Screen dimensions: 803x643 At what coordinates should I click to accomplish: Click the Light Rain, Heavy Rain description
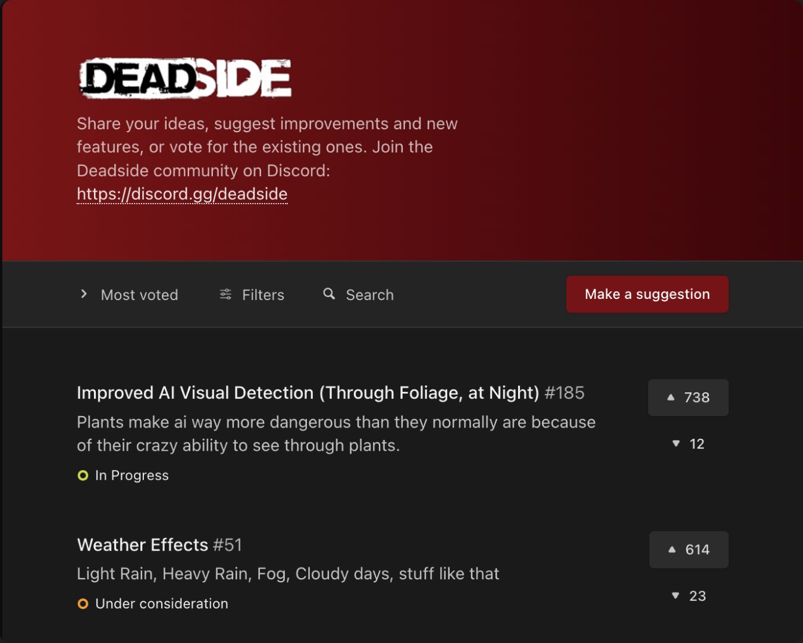(x=288, y=574)
